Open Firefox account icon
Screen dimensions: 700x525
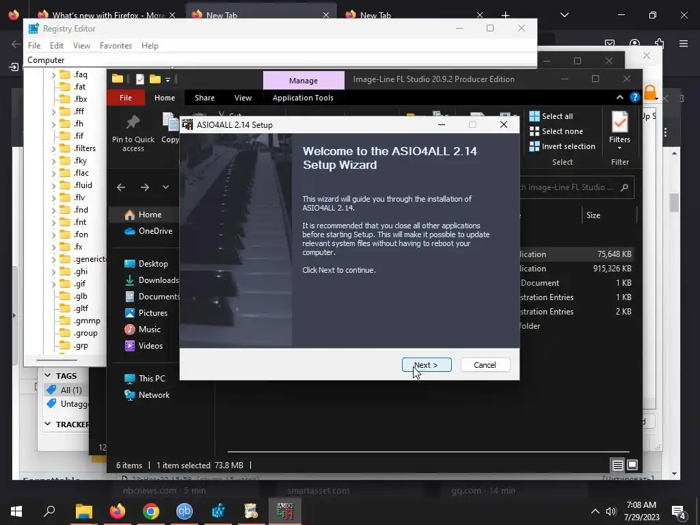pos(634,43)
